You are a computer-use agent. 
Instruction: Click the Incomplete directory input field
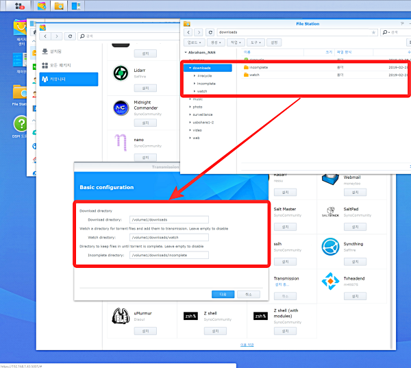click(169, 255)
